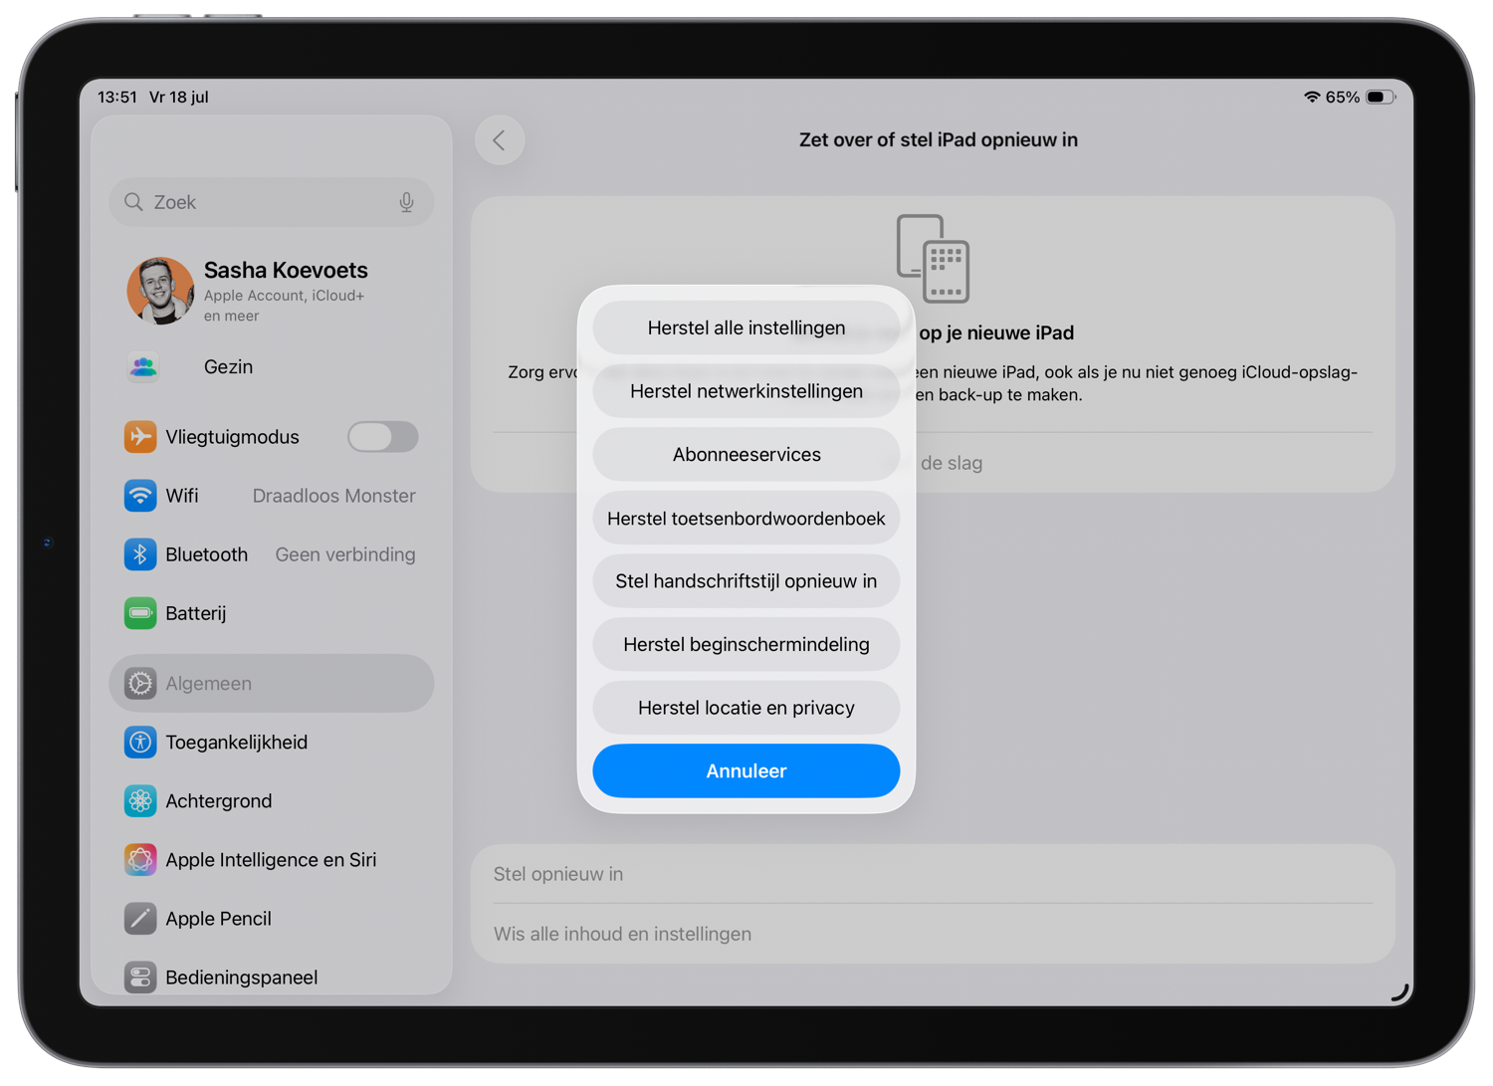Open the Gezin family icon

[x=143, y=367]
